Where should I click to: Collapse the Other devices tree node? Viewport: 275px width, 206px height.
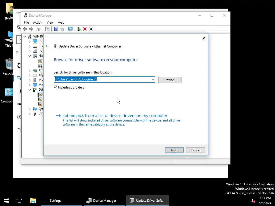(30, 90)
